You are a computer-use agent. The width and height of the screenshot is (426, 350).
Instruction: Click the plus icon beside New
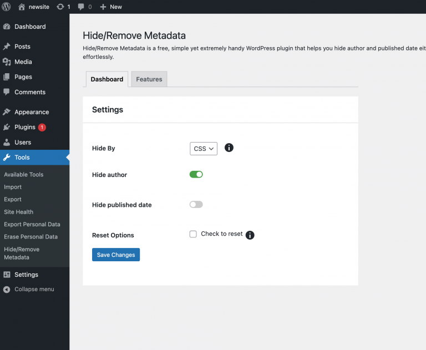(x=103, y=7)
